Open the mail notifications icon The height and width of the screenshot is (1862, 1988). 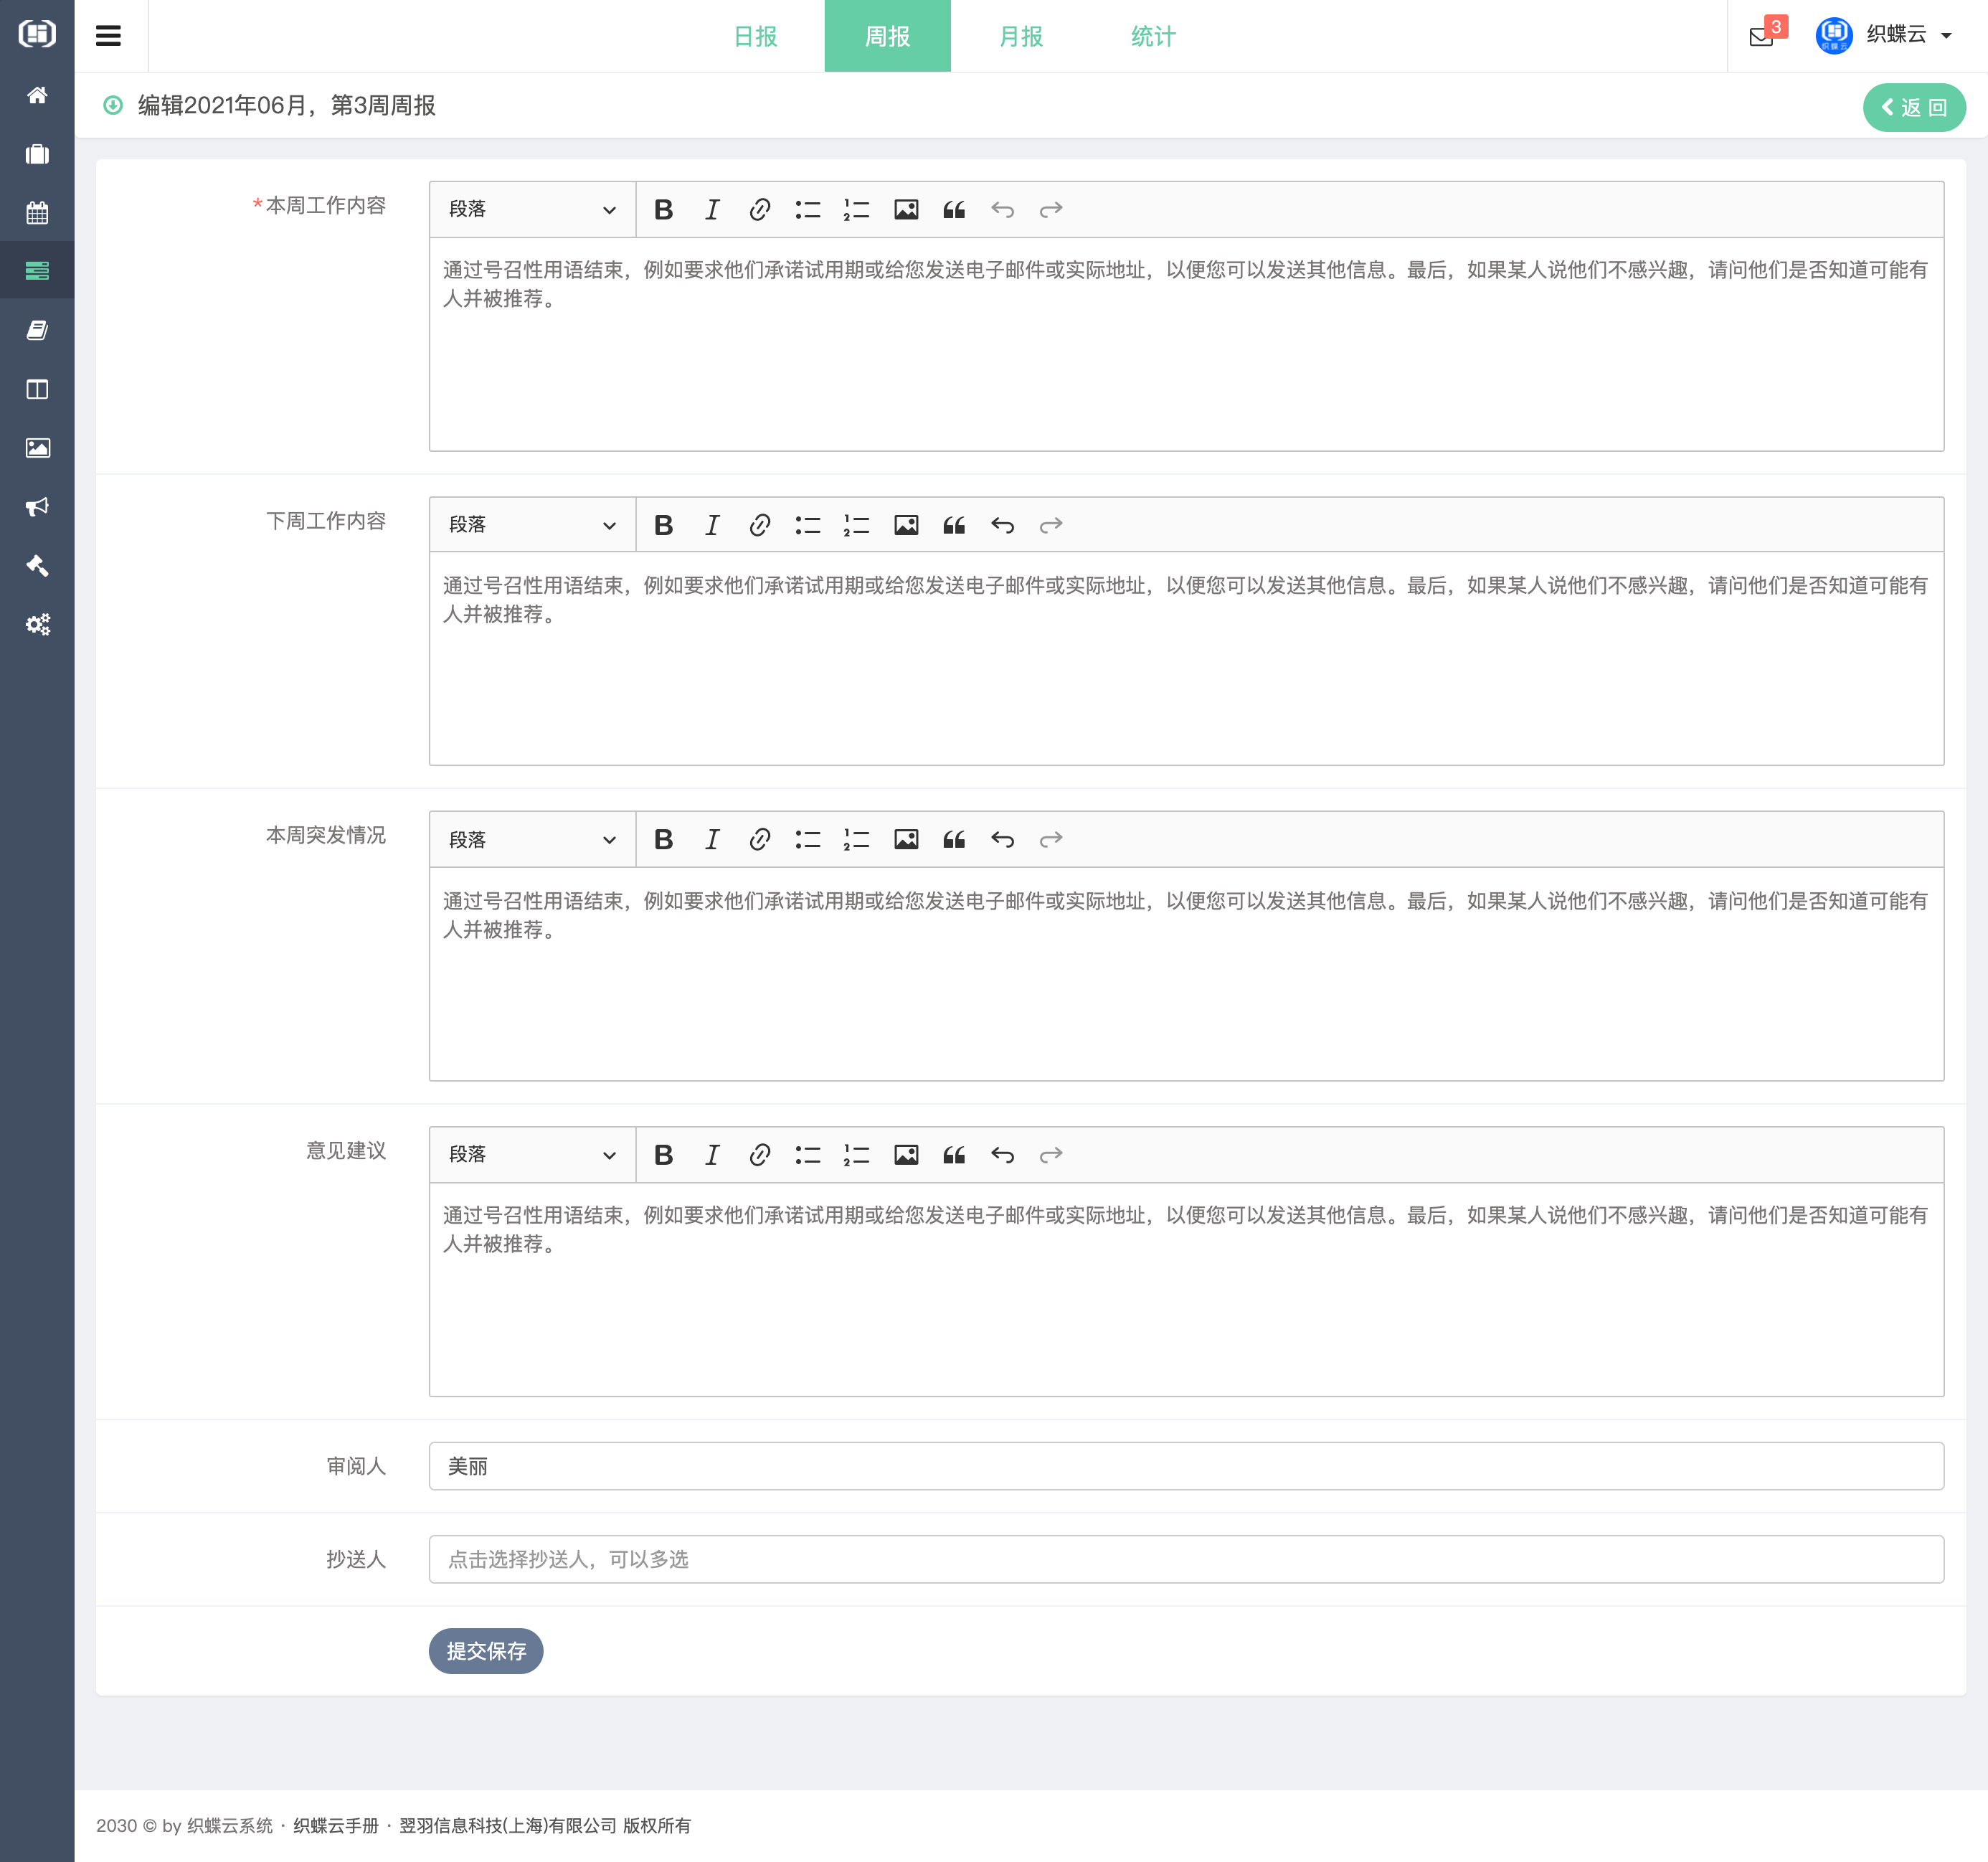tap(1761, 37)
